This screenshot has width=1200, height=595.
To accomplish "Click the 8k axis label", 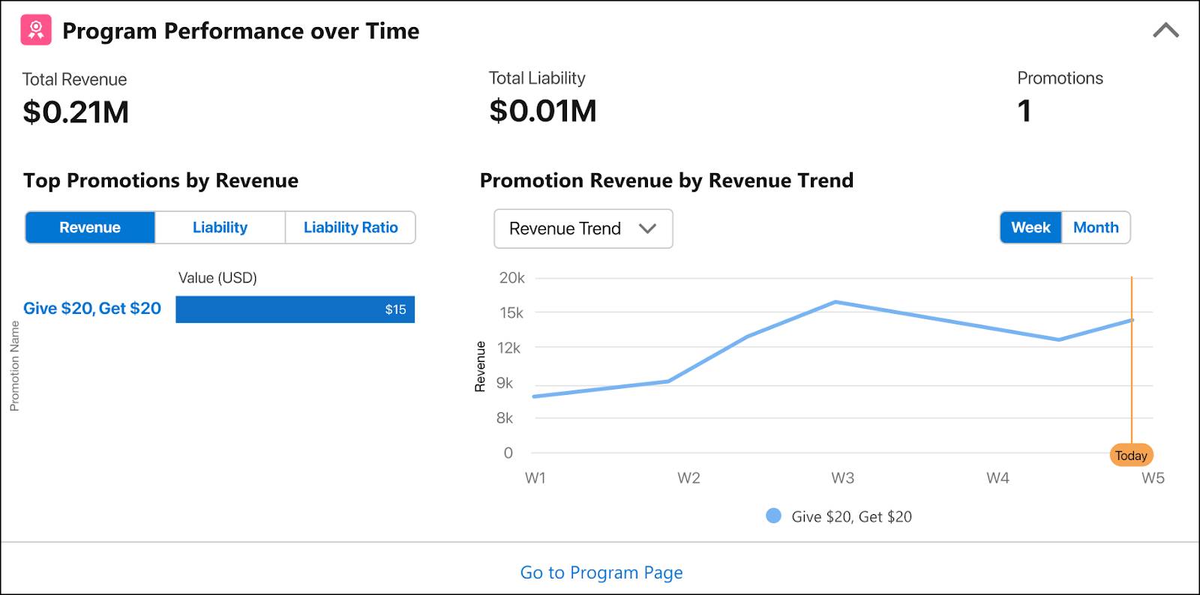I will 505,418.
